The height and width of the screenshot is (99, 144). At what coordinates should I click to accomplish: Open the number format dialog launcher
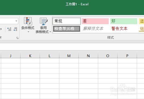tap(17, 38)
